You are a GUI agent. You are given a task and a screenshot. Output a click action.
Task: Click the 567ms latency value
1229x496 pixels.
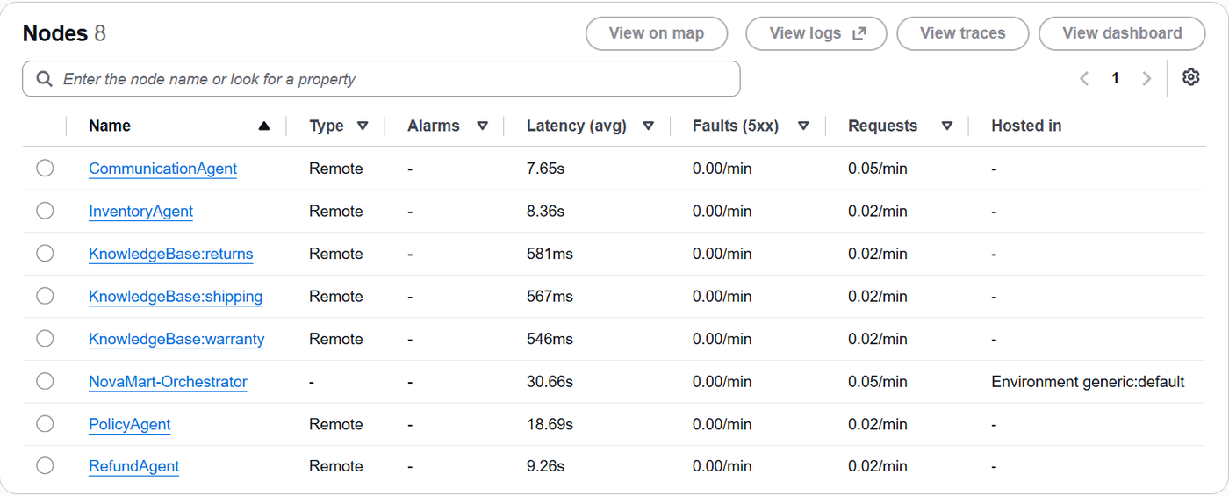point(550,297)
